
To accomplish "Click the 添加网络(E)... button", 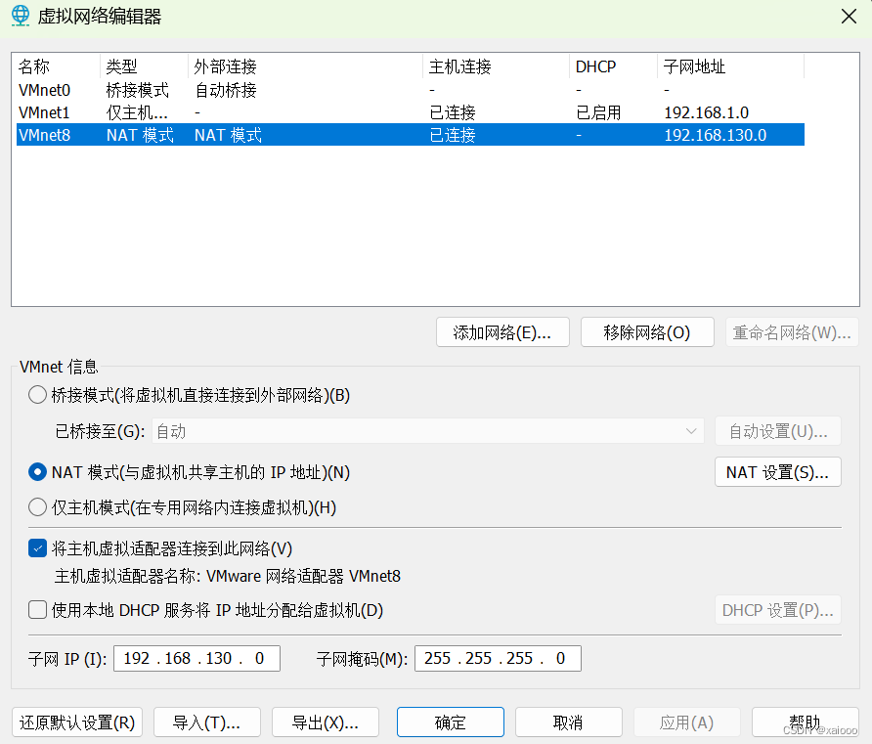I will pyautogui.click(x=502, y=332).
